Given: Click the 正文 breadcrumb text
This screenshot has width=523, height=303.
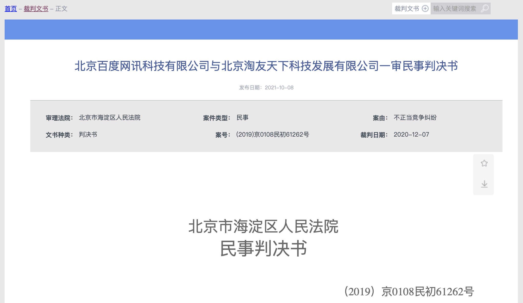Looking at the screenshot, I should [61, 9].
